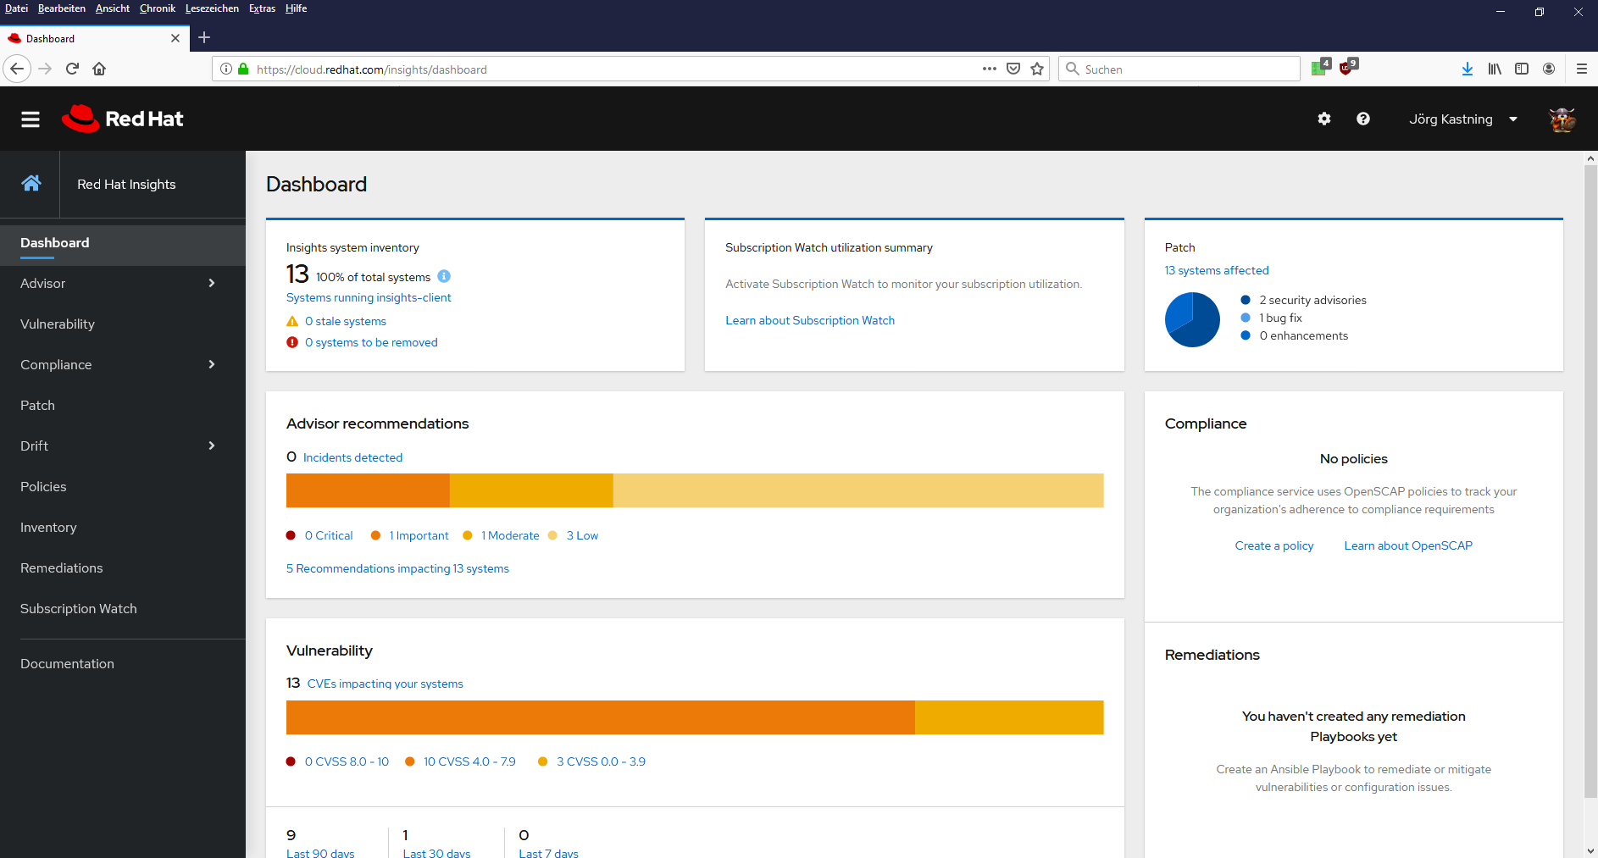Open the settings gear menu
Screen dimensions: 1598x858
click(x=1323, y=119)
